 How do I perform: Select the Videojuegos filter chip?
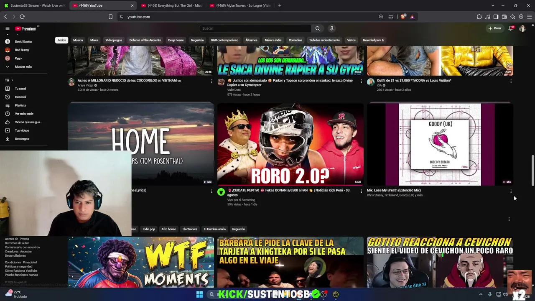(114, 40)
